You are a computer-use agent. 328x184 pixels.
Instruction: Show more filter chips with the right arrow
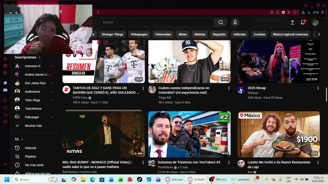(x=319, y=34)
